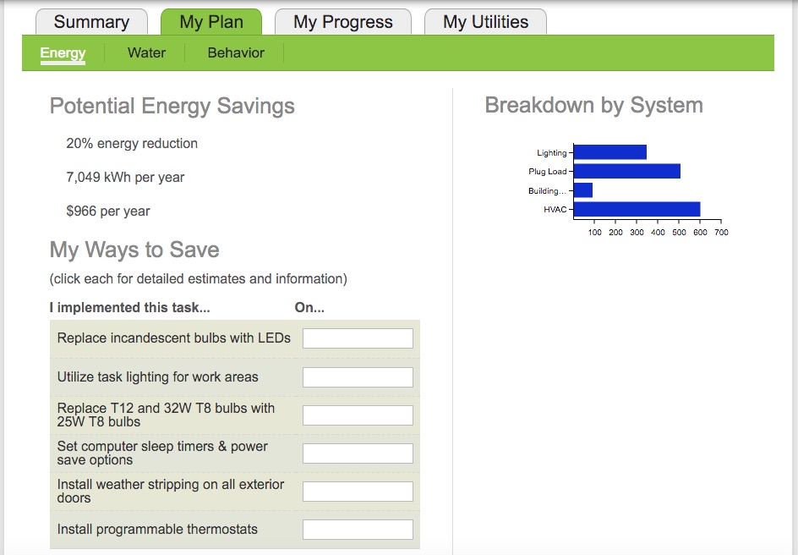Click date field for Utilize task lighting
Image resolution: width=798 pixels, height=555 pixels.
(358, 377)
